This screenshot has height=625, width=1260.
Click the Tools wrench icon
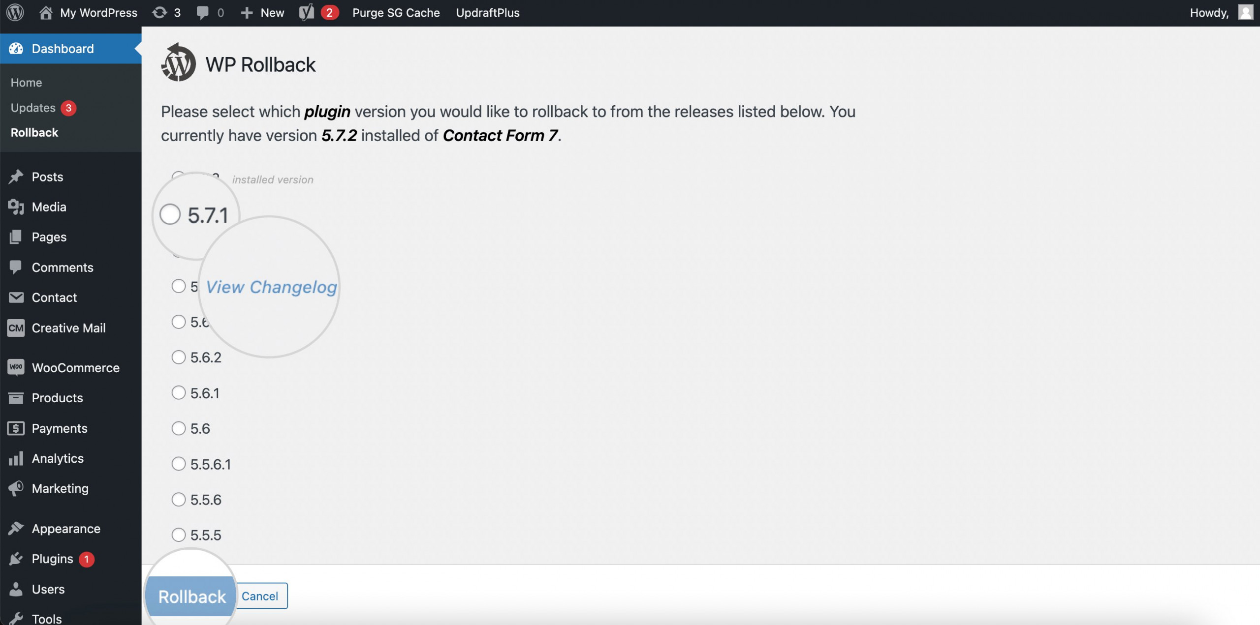(x=16, y=618)
